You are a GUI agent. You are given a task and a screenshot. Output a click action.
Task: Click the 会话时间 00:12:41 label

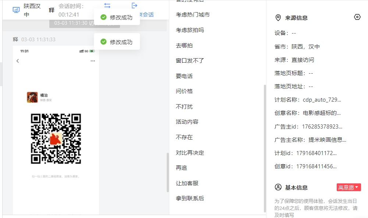pyautogui.click(x=71, y=10)
